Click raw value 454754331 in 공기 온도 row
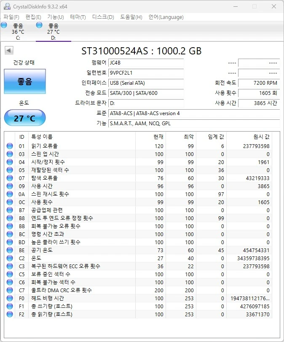Image resolution: width=284 pixels, height=342 pixels. (x=256, y=250)
